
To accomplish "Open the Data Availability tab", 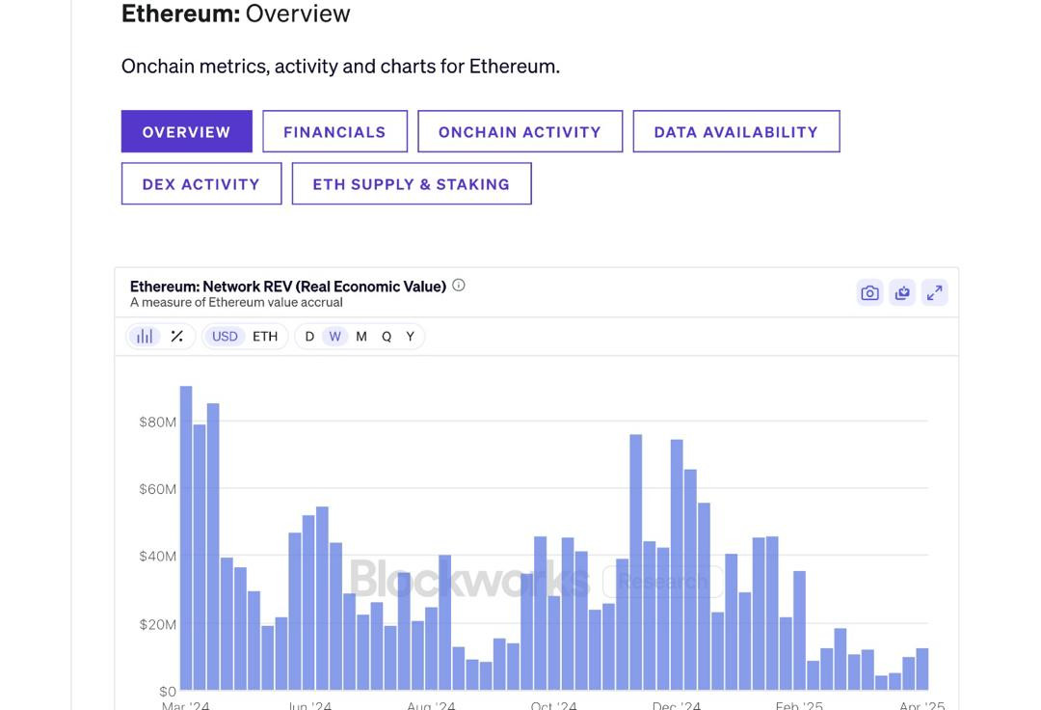I will click(735, 132).
